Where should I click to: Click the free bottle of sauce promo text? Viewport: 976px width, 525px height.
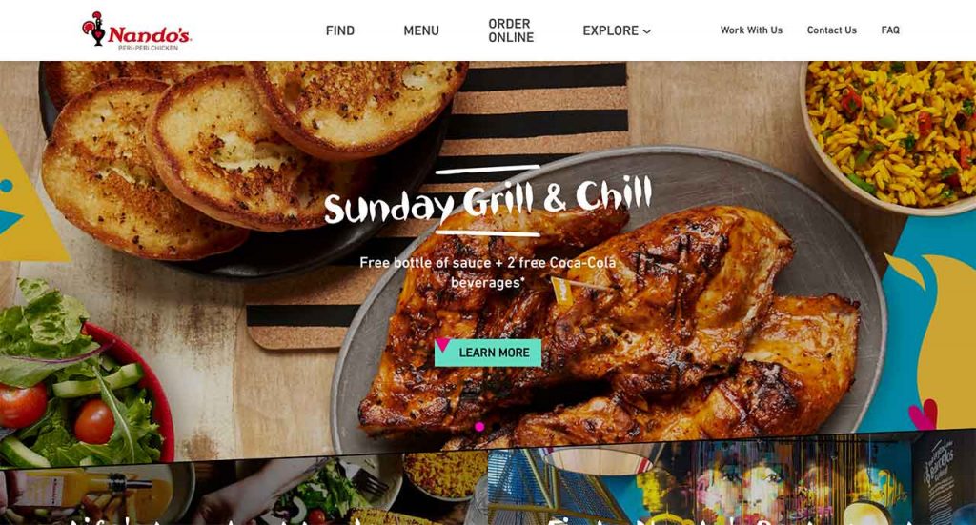click(x=488, y=273)
